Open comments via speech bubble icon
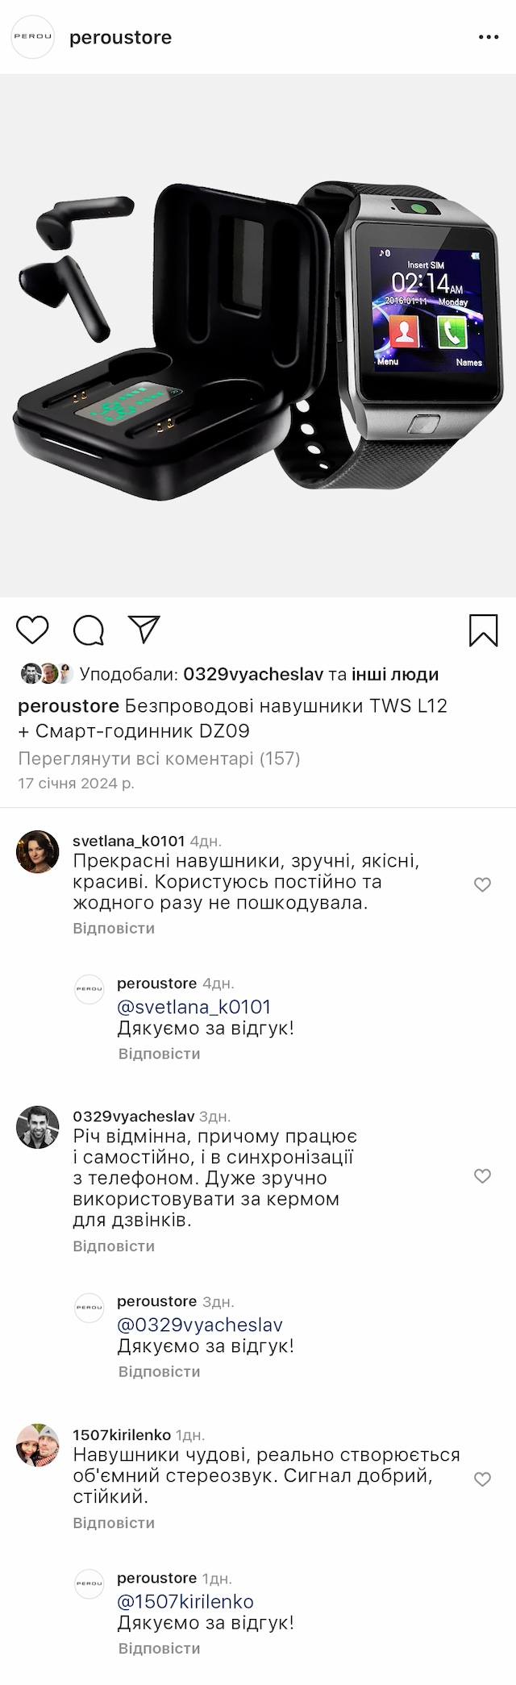516x1685 pixels. 89,630
